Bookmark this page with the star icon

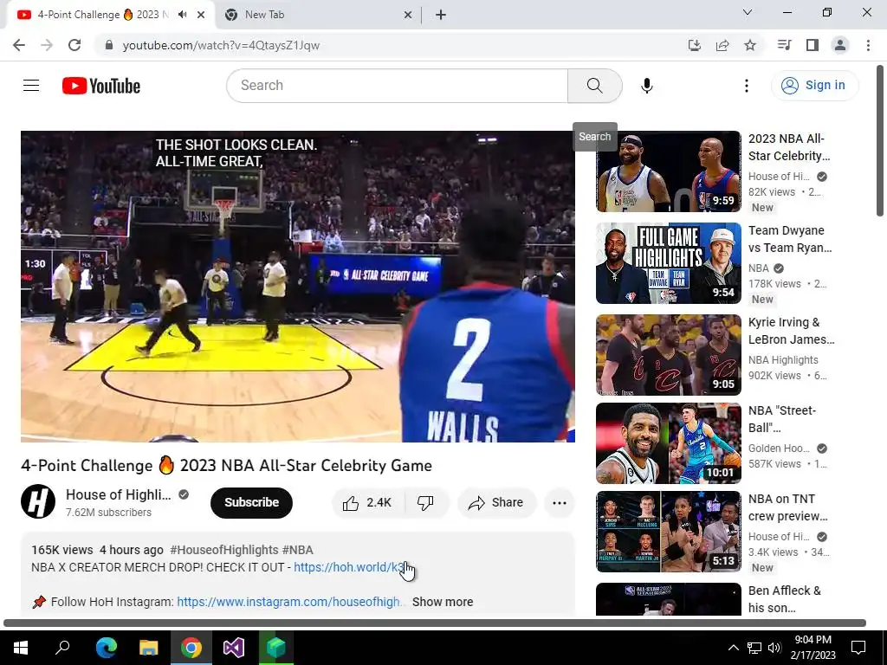750,45
